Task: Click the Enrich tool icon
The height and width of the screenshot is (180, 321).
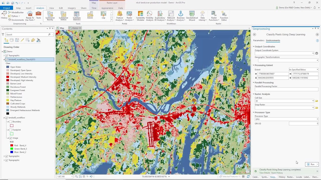Action: (x=90, y=15)
